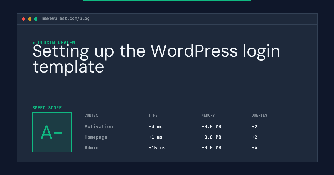Click the MEMORY column header
Image resolution: width=334 pixels, height=175 pixels.
(x=208, y=116)
